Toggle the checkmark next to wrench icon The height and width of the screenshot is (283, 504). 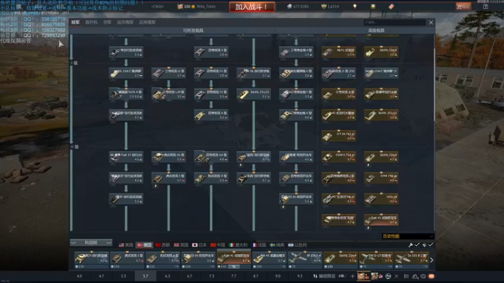(x=417, y=245)
